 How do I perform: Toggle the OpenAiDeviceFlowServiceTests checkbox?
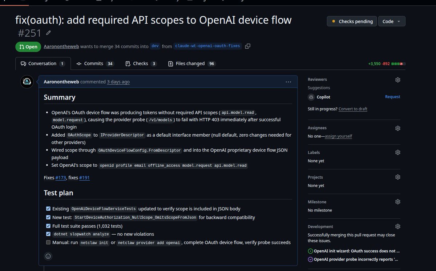(x=48, y=209)
